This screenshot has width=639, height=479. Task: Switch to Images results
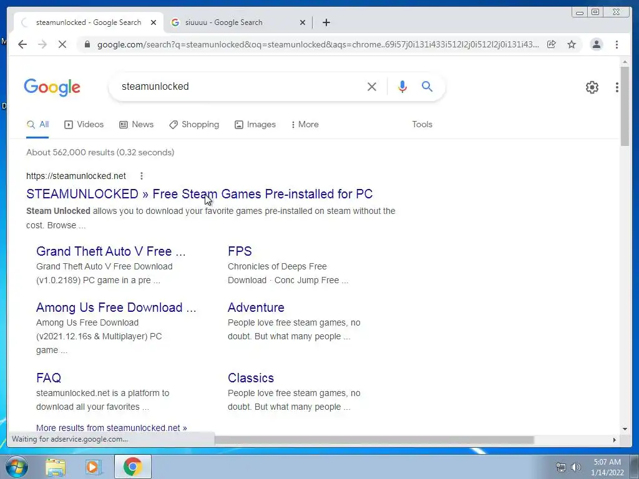point(255,125)
